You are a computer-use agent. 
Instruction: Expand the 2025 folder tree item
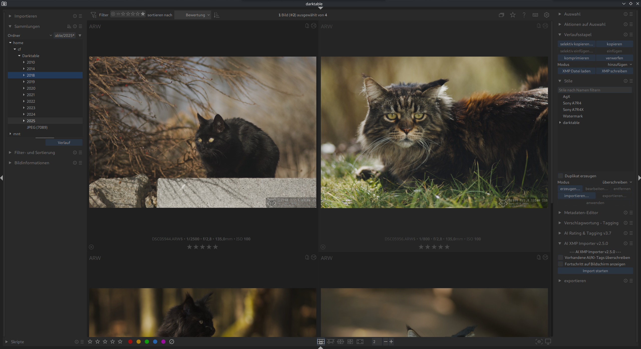24,121
